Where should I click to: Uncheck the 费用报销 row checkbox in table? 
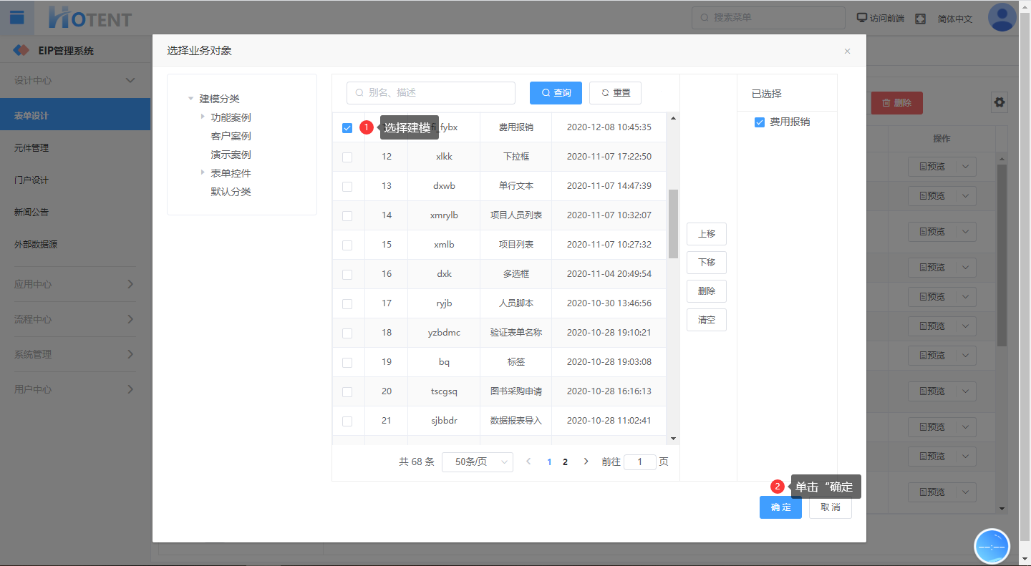(347, 128)
